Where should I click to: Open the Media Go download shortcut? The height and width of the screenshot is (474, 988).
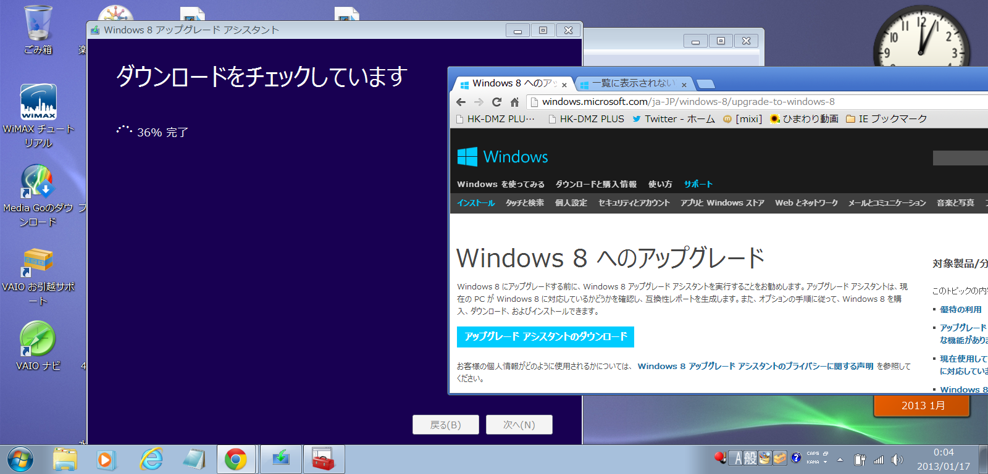coord(38,196)
